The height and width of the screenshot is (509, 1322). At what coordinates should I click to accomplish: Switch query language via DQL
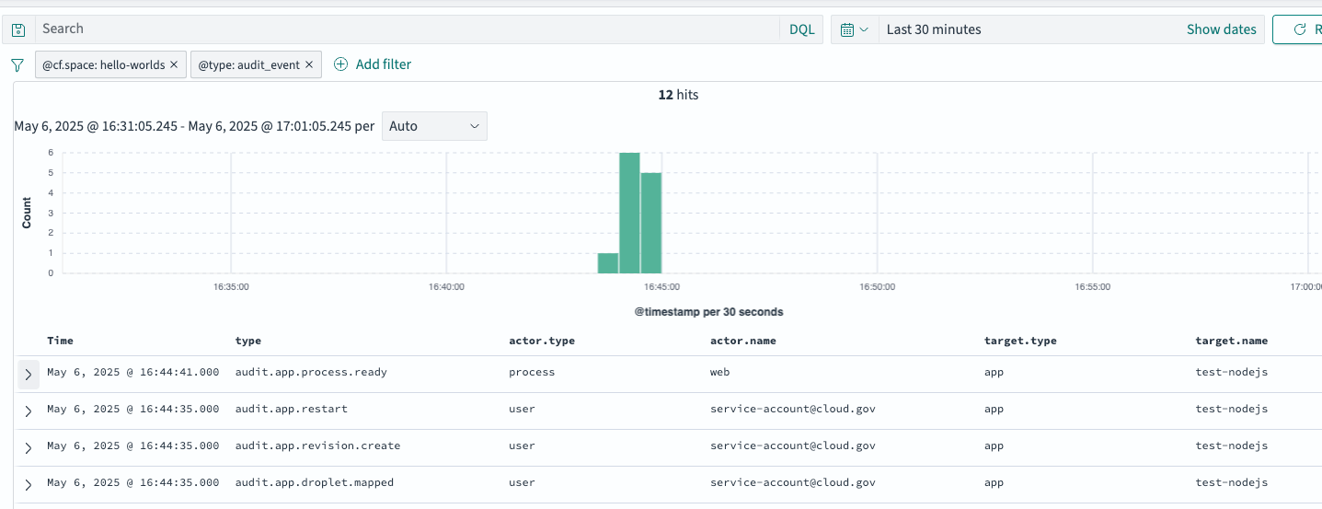click(x=802, y=29)
